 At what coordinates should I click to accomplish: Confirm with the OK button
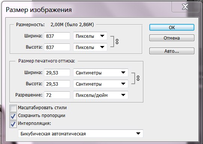[172, 27]
